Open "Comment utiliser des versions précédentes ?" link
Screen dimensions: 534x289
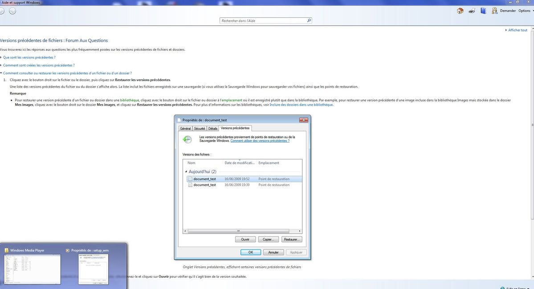pyautogui.click(x=259, y=140)
